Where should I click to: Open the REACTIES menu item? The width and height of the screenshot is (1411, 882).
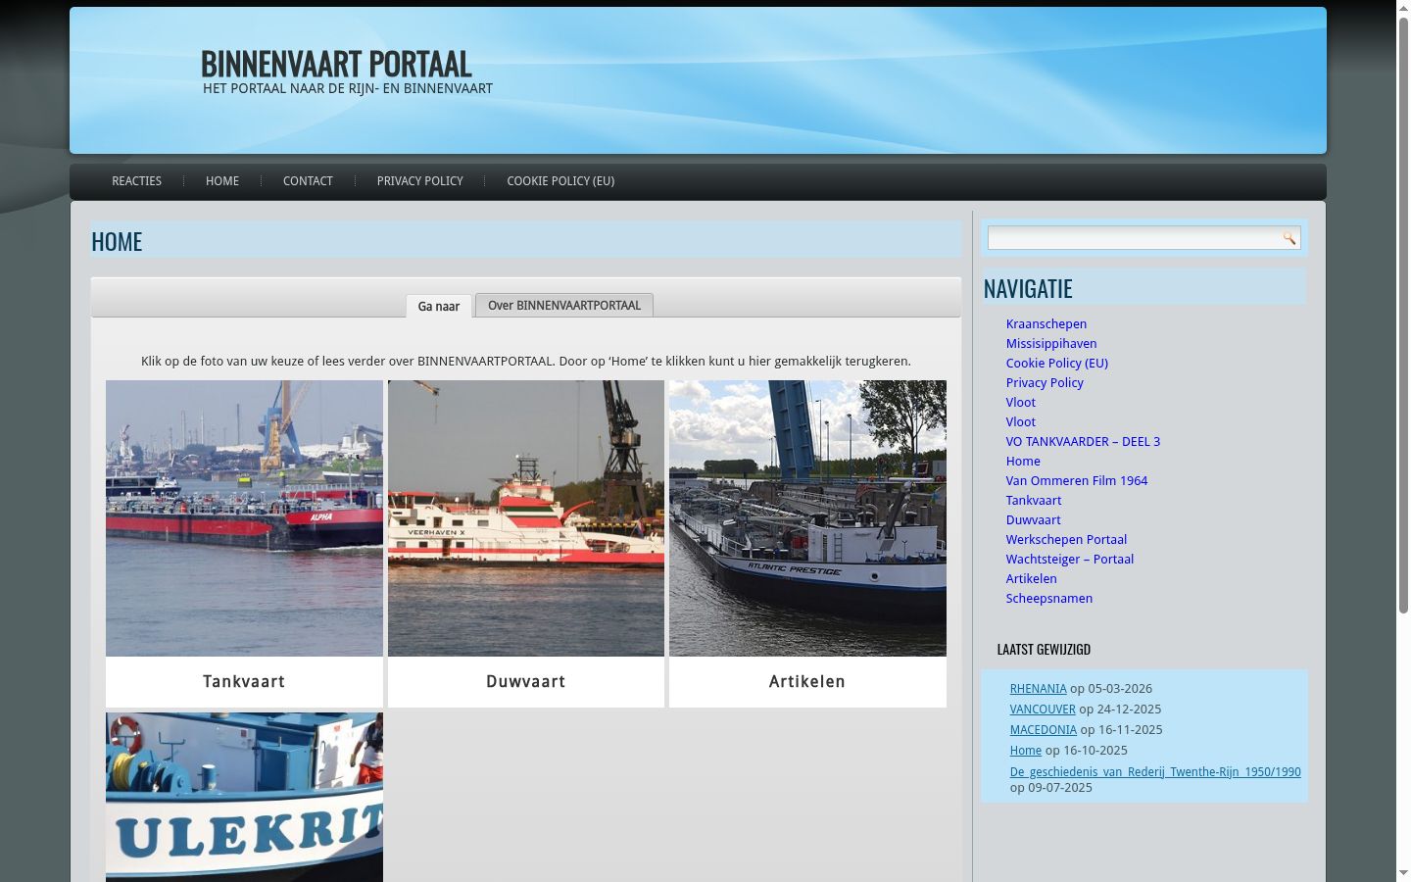coord(136,181)
